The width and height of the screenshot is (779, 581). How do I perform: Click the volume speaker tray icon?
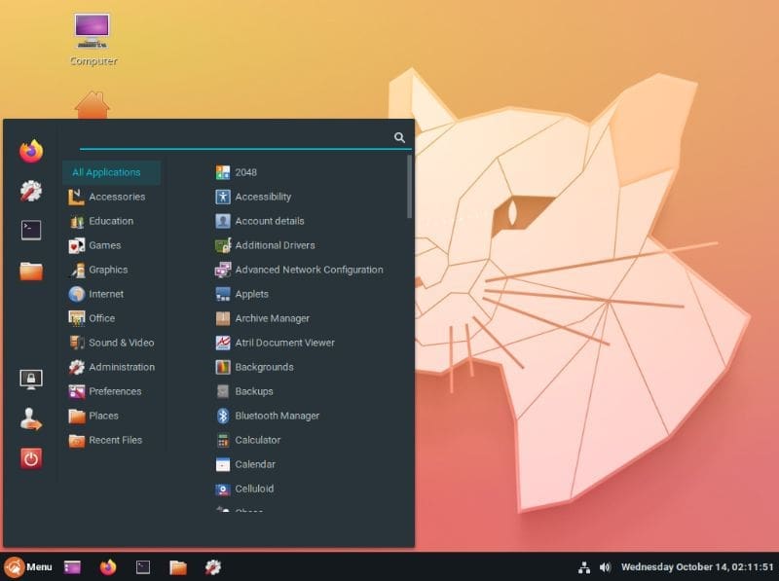[605, 567]
